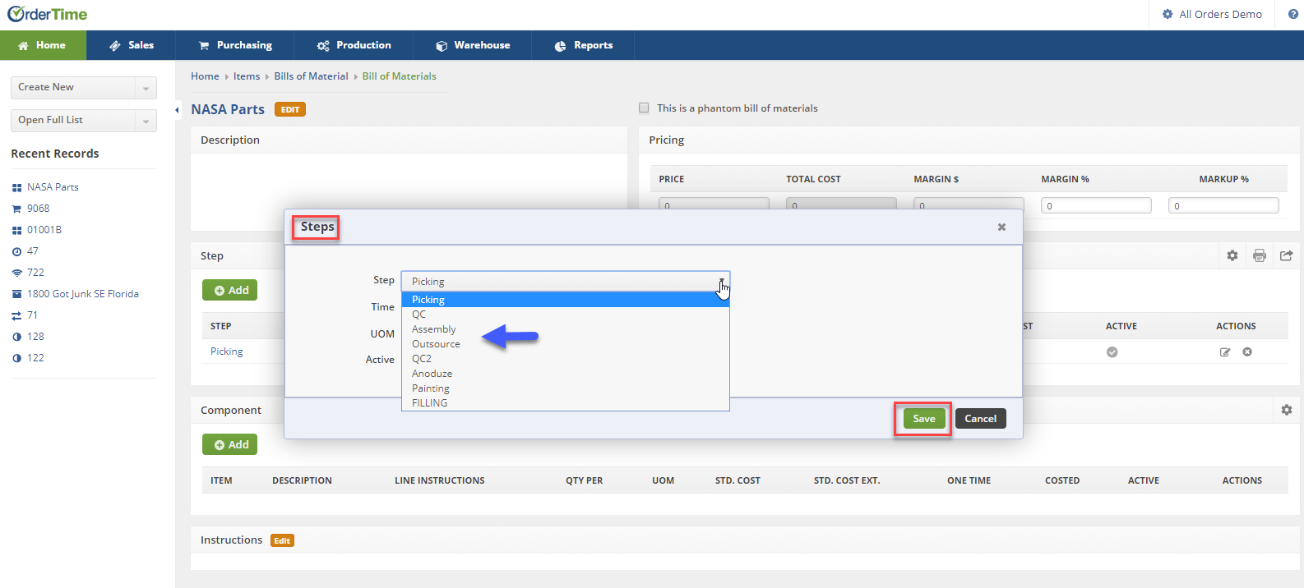Choose Assembly in the step list
The height and width of the screenshot is (588, 1304).
[565, 329]
